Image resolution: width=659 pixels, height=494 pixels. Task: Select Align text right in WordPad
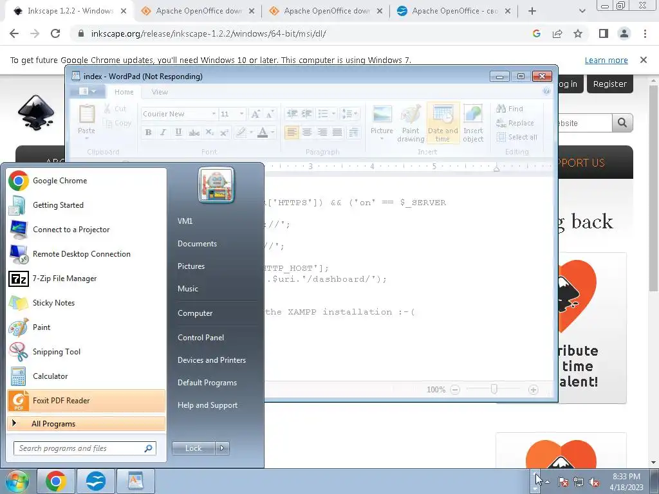click(x=322, y=133)
